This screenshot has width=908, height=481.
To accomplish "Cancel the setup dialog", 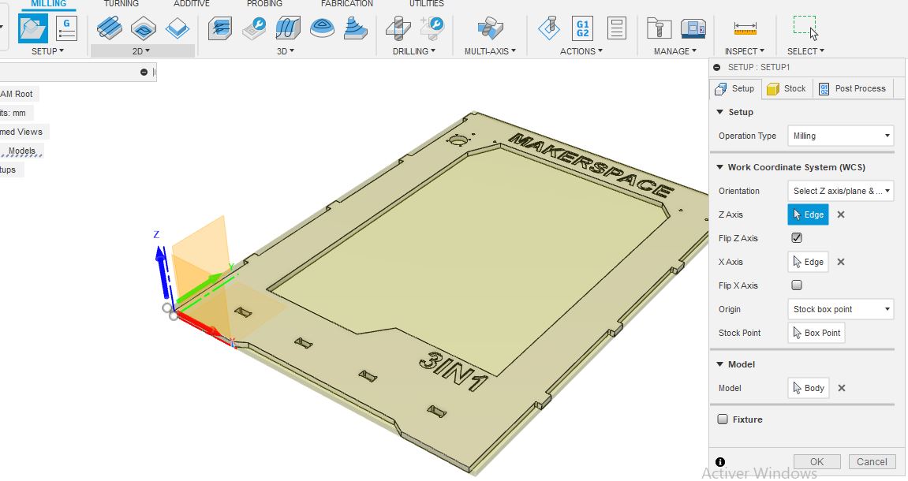I will point(872,462).
